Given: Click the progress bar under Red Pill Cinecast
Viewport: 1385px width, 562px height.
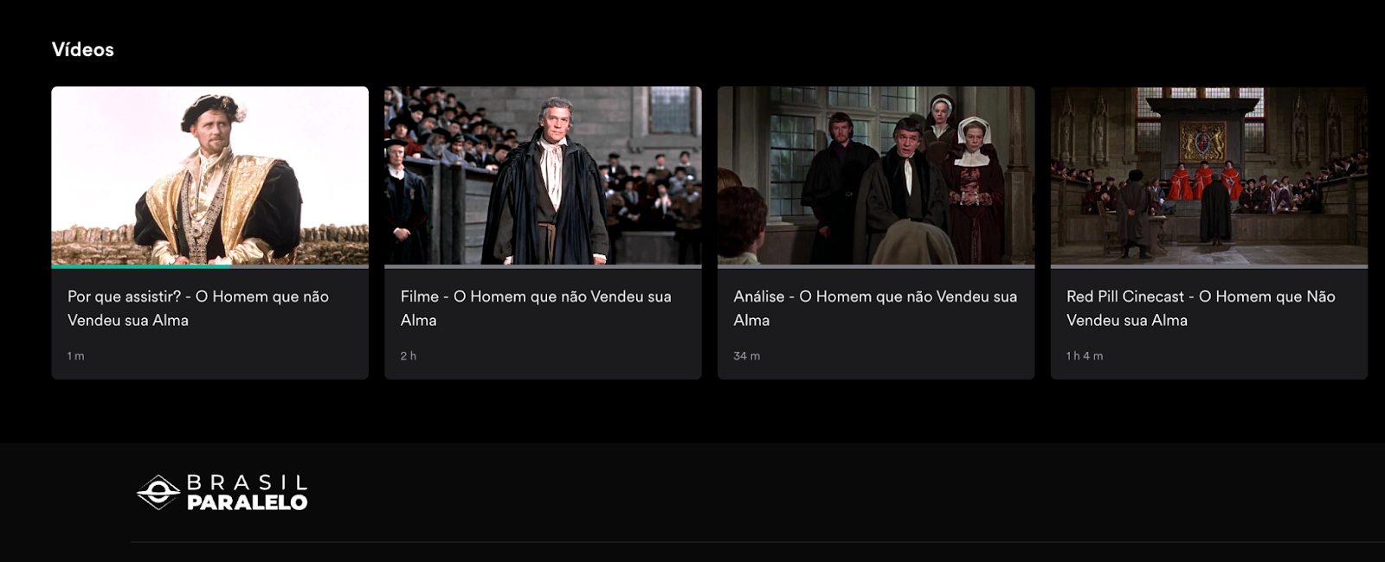Looking at the screenshot, I should 1209,266.
